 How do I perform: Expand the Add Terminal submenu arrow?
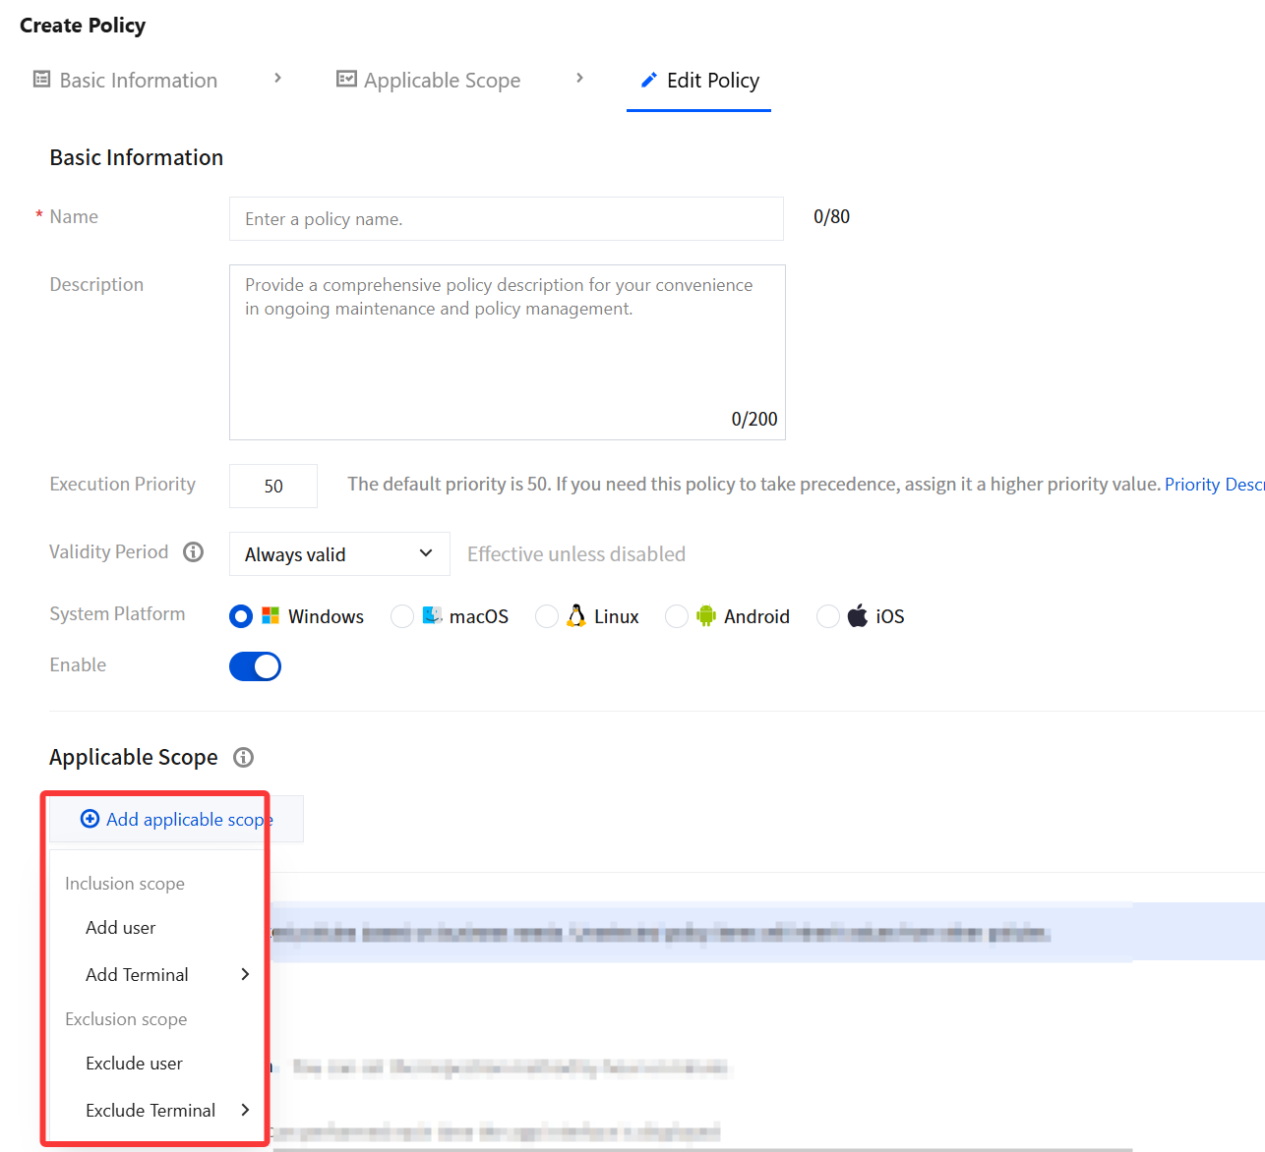[x=245, y=974]
